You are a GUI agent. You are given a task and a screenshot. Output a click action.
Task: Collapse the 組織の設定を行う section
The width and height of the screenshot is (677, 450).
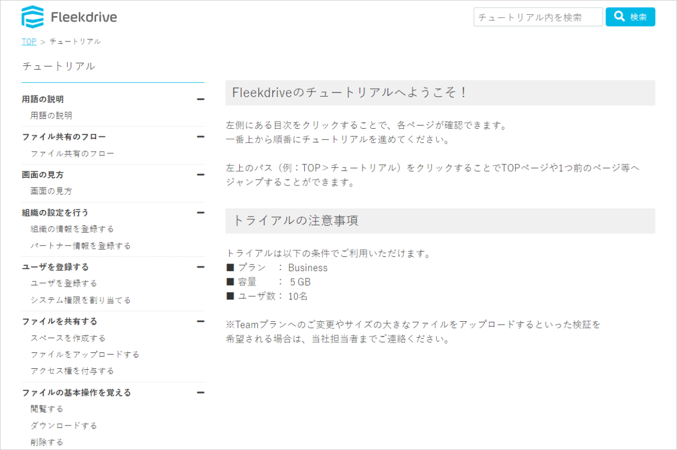click(200, 212)
